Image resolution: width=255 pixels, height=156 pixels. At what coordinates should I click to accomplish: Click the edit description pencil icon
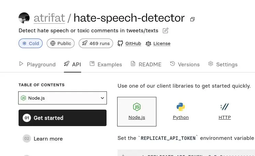coord(165,31)
